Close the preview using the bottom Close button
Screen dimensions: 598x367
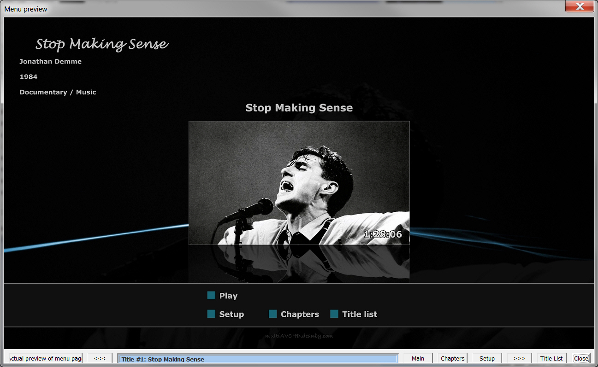click(x=581, y=358)
